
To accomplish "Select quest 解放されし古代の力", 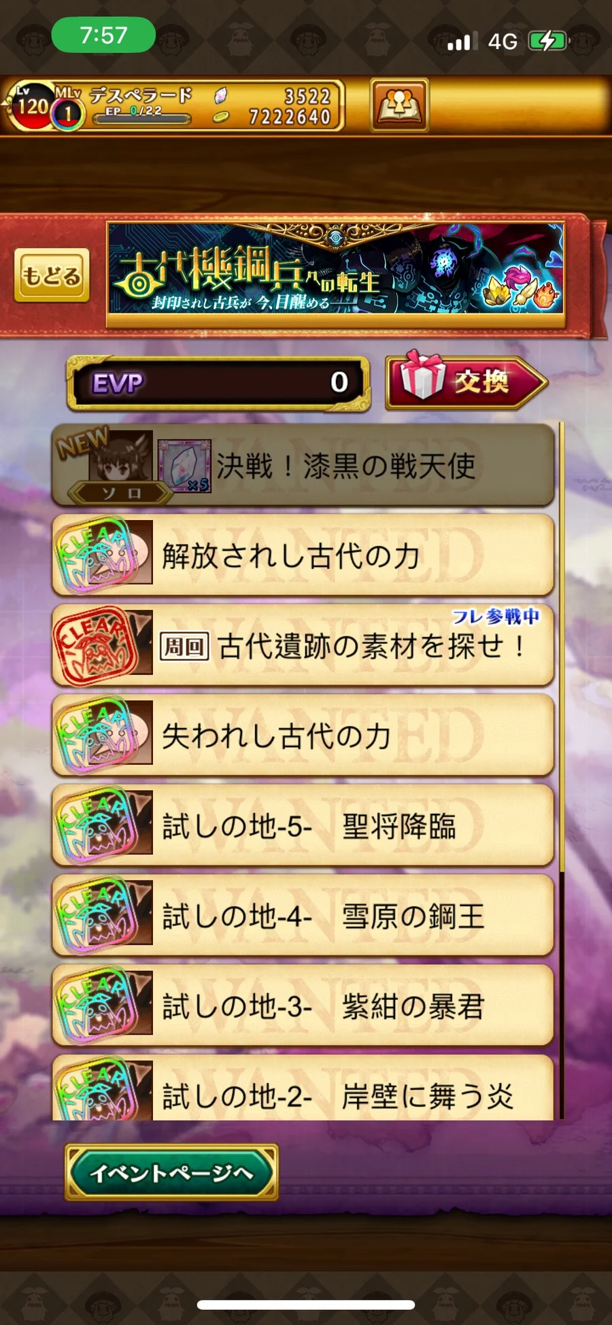I will 303,555.
